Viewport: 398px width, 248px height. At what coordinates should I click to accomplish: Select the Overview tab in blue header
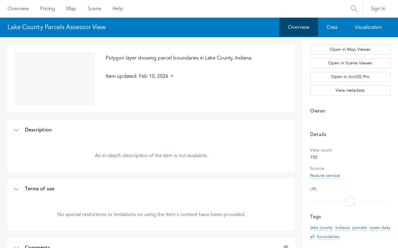click(x=298, y=27)
